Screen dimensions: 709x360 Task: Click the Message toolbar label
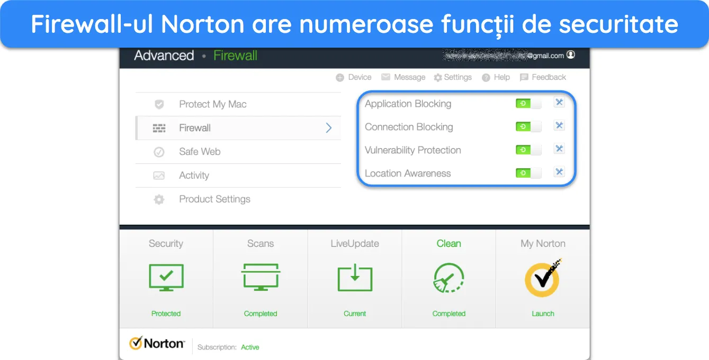point(409,77)
